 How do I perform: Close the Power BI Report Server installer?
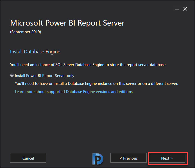pyautogui.click(x=185, y=9)
